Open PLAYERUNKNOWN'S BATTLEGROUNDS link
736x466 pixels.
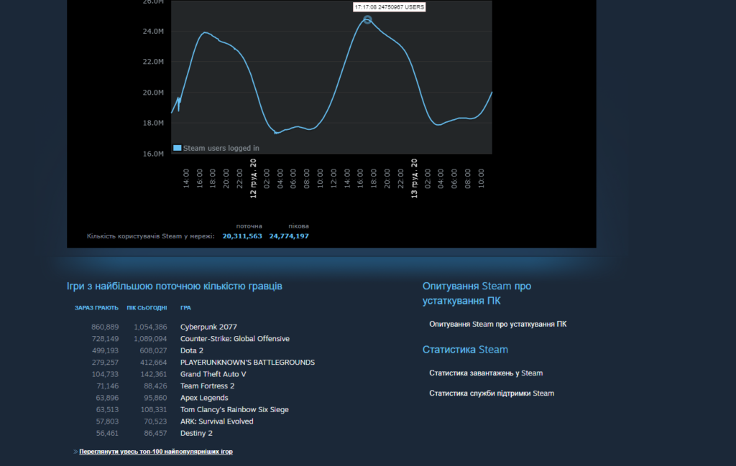(x=247, y=363)
